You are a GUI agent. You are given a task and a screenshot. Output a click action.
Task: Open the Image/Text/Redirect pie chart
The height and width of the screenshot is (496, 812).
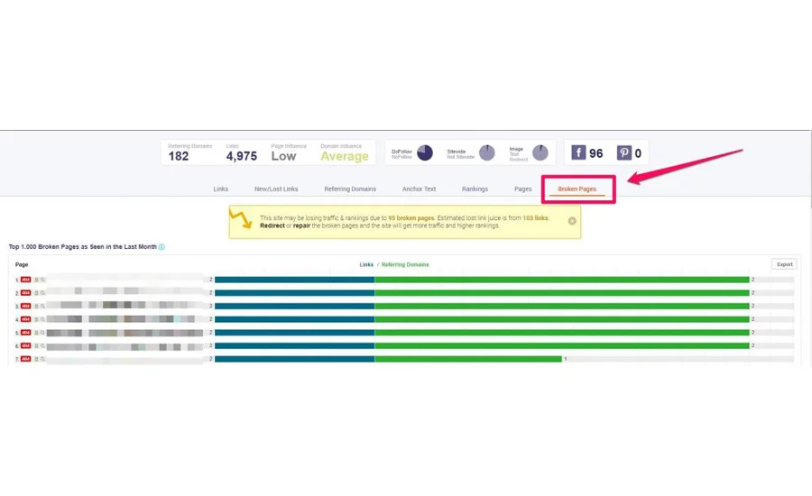pyautogui.click(x=540, y=152)
